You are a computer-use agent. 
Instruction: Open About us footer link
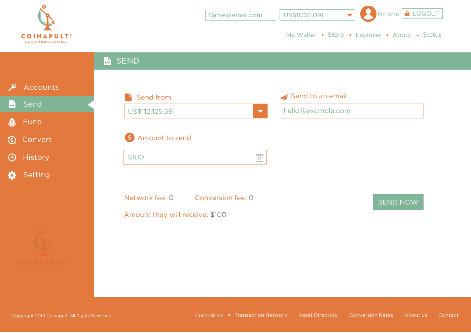pyautogui.click(x=416, y=315)
